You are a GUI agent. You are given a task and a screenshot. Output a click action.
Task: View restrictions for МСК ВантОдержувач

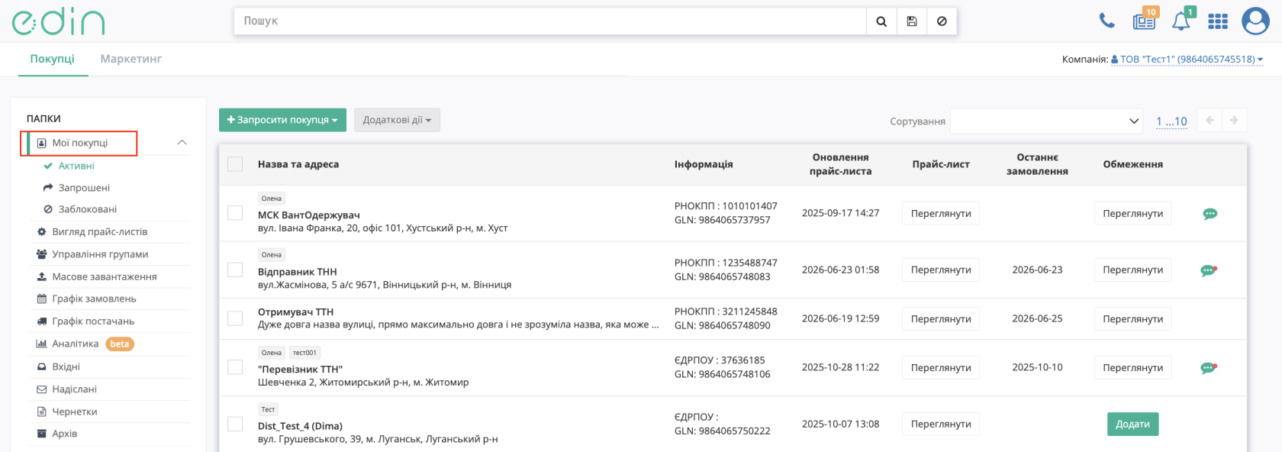click(1132, 213)
